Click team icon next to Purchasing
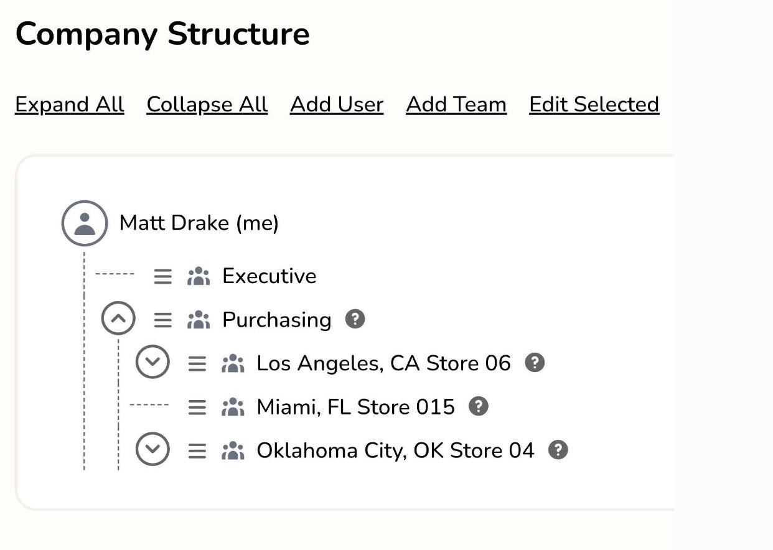The image size is (773, 550). coord(199,320)
